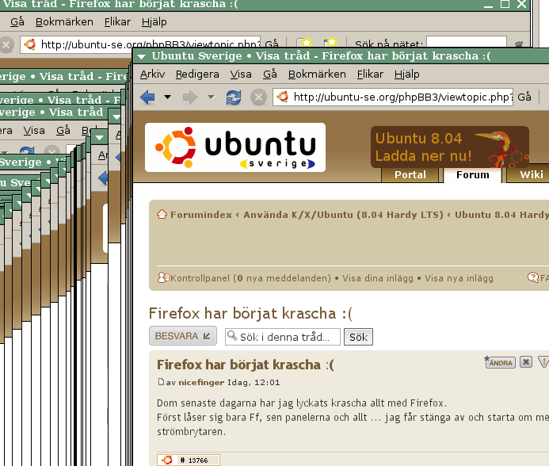549x466 pixels.
Task: Click the home icon beside Forumindex
Action: (x=162, y=214)
